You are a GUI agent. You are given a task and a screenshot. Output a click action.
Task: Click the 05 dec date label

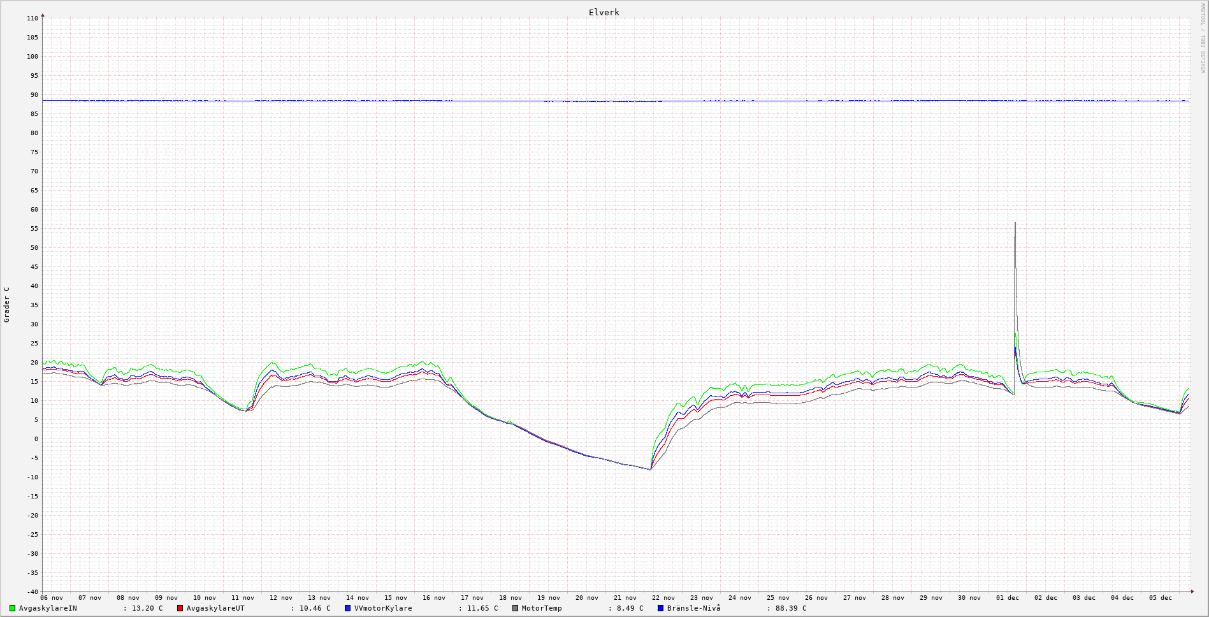pyautogui.click(x=1161, y=598)
